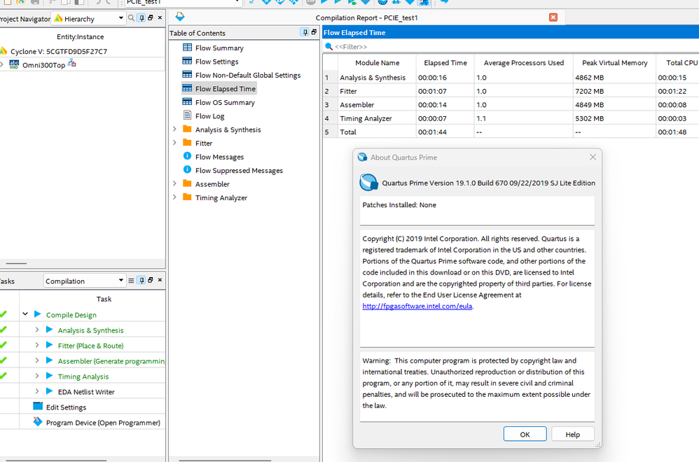
Task: Select Total elapsed time 00:01:44 cell
Action: point(445,132)
